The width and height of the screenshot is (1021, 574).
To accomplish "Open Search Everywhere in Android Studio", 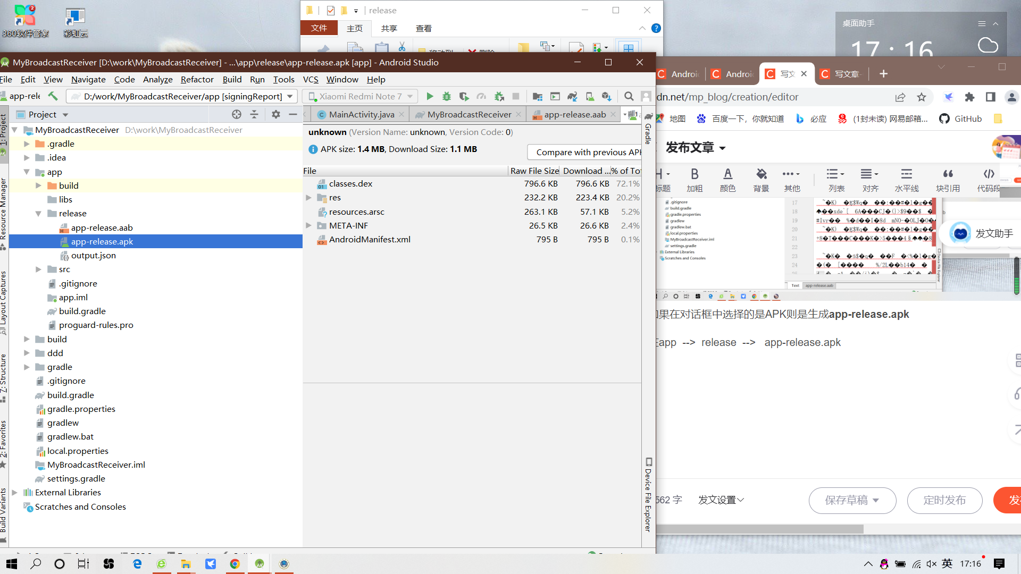I will (x=629, y=96).
